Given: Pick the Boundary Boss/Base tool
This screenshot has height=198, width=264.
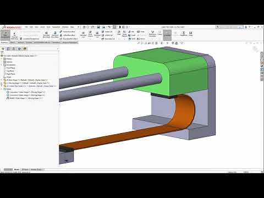Looking at the screenshot, I should (69, 39).
